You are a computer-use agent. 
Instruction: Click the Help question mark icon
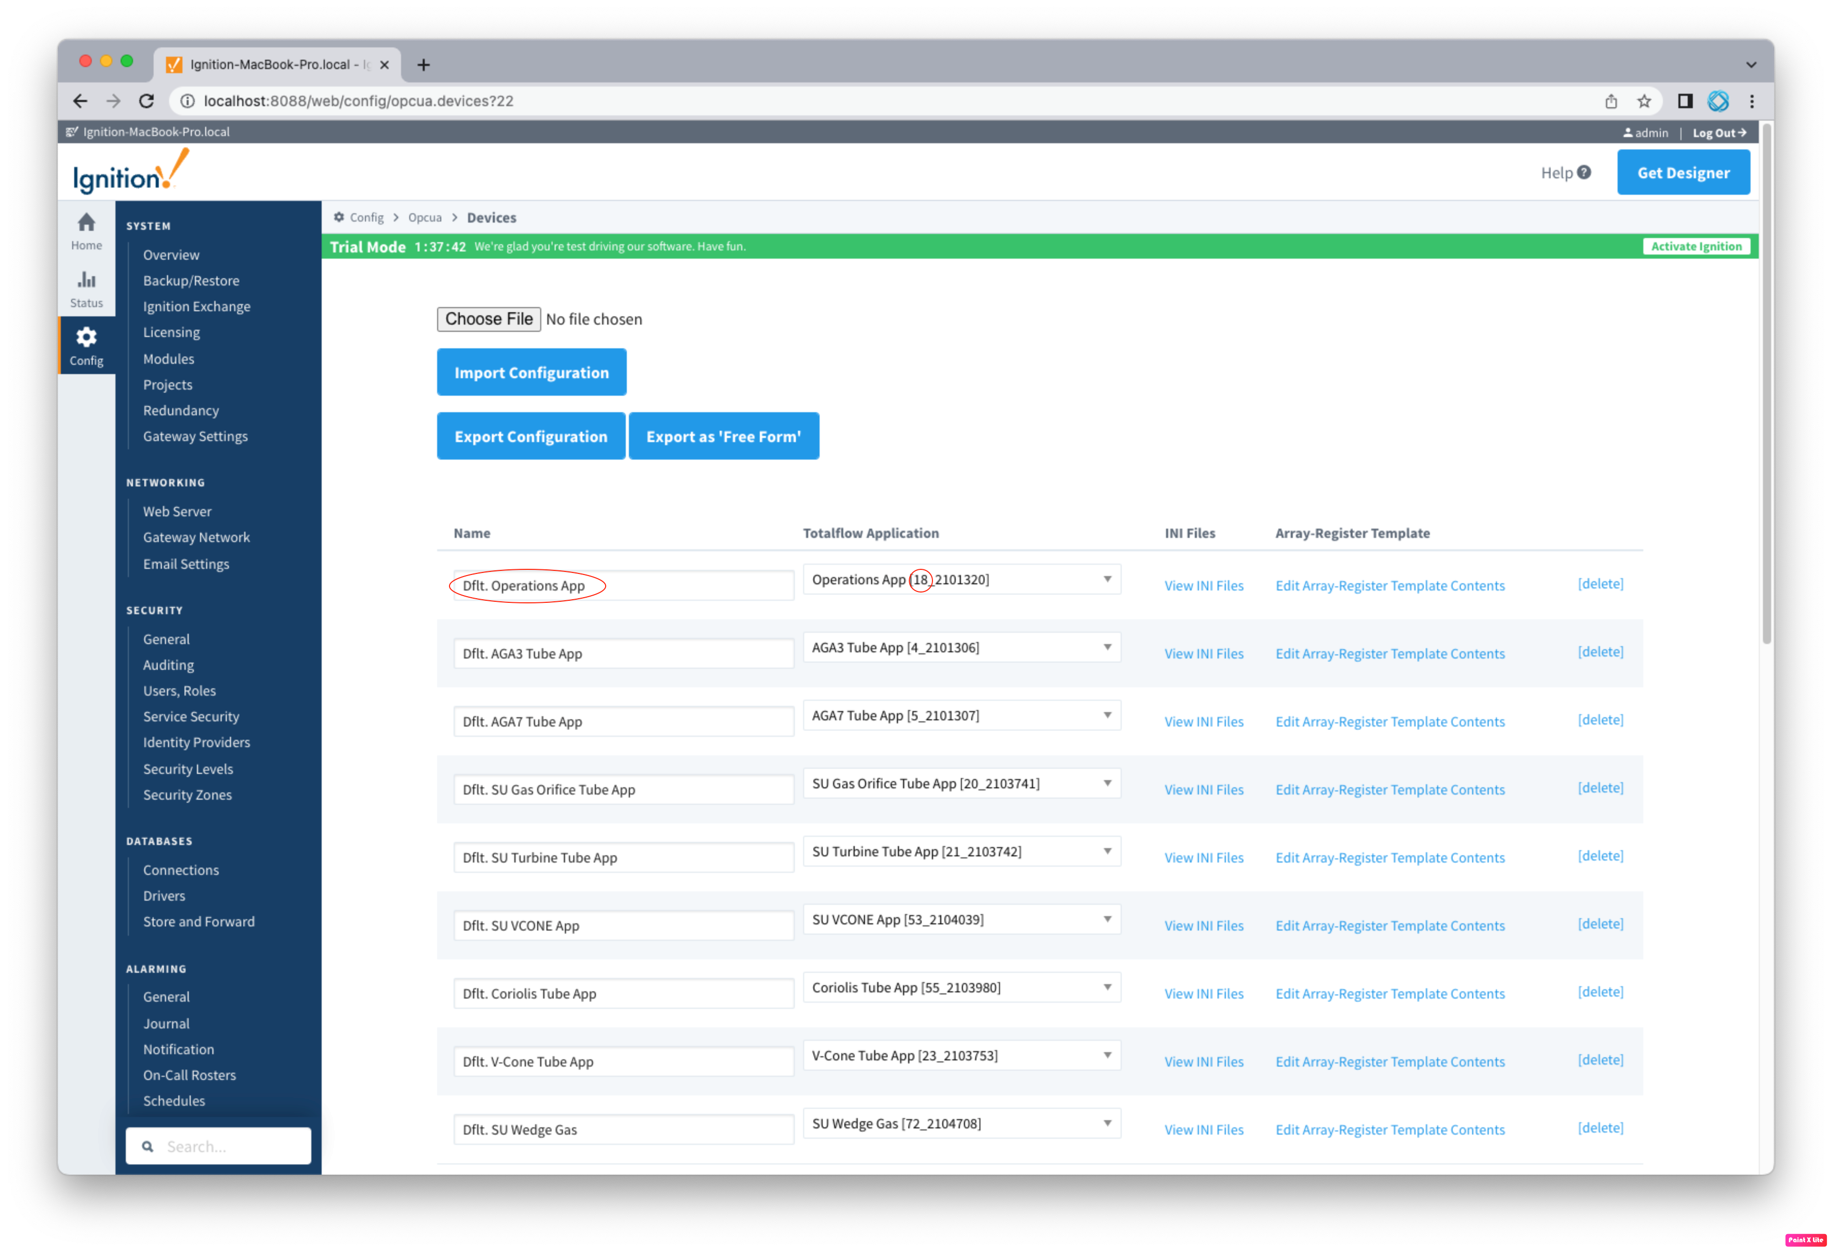pyautogui.click(x=1584, y=173)
